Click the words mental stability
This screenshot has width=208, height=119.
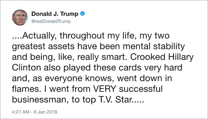click(x=154, y=46)
